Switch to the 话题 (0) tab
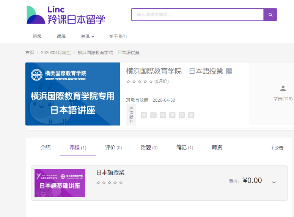The width and height of the screenshot is (294, 217). click(x=149, y=148)
